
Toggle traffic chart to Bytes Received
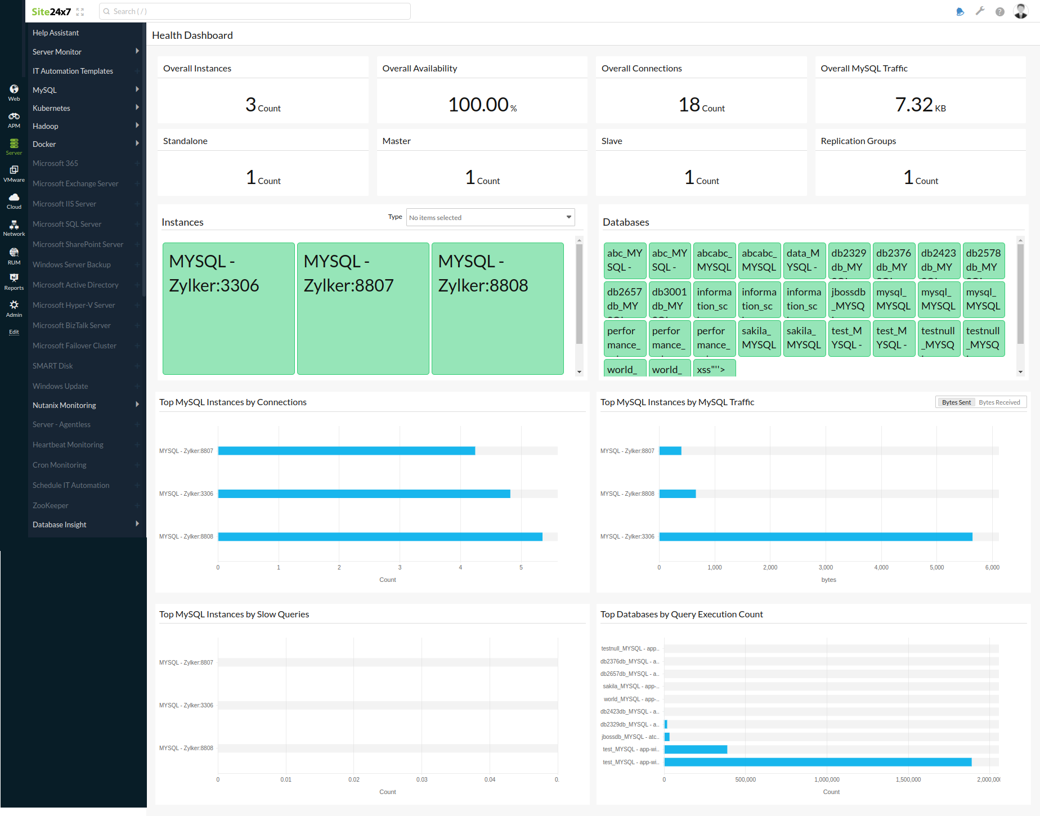(999, 402)
